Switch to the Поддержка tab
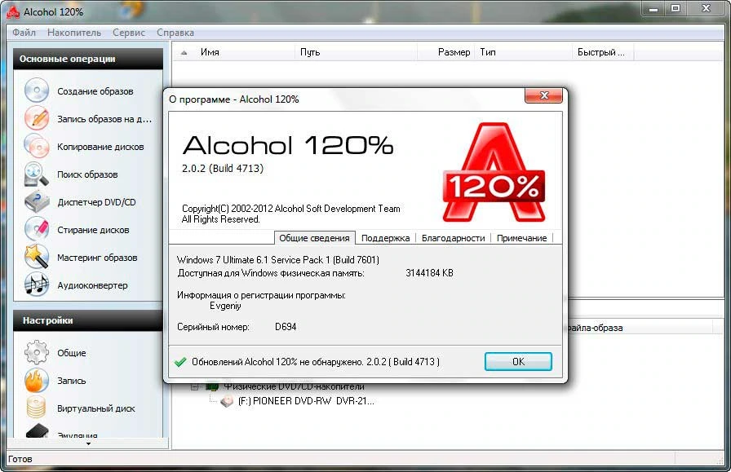 pyautogui.click(x=386, y=238)
